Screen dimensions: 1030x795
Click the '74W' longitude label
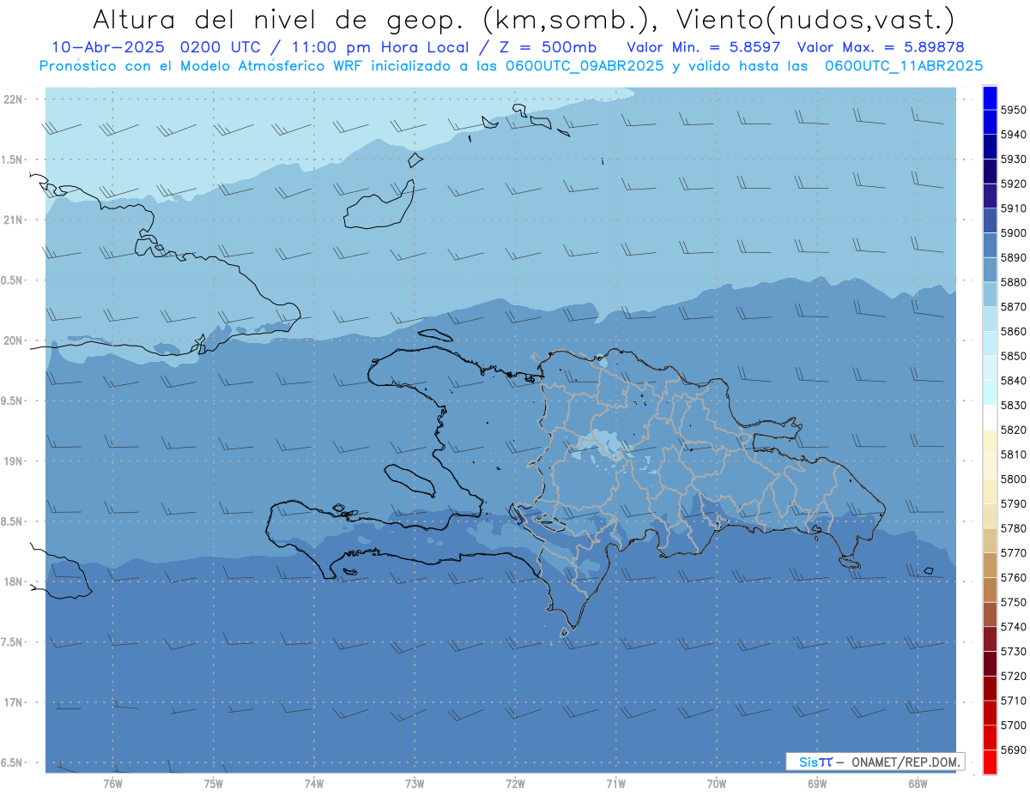pos(314,783)
